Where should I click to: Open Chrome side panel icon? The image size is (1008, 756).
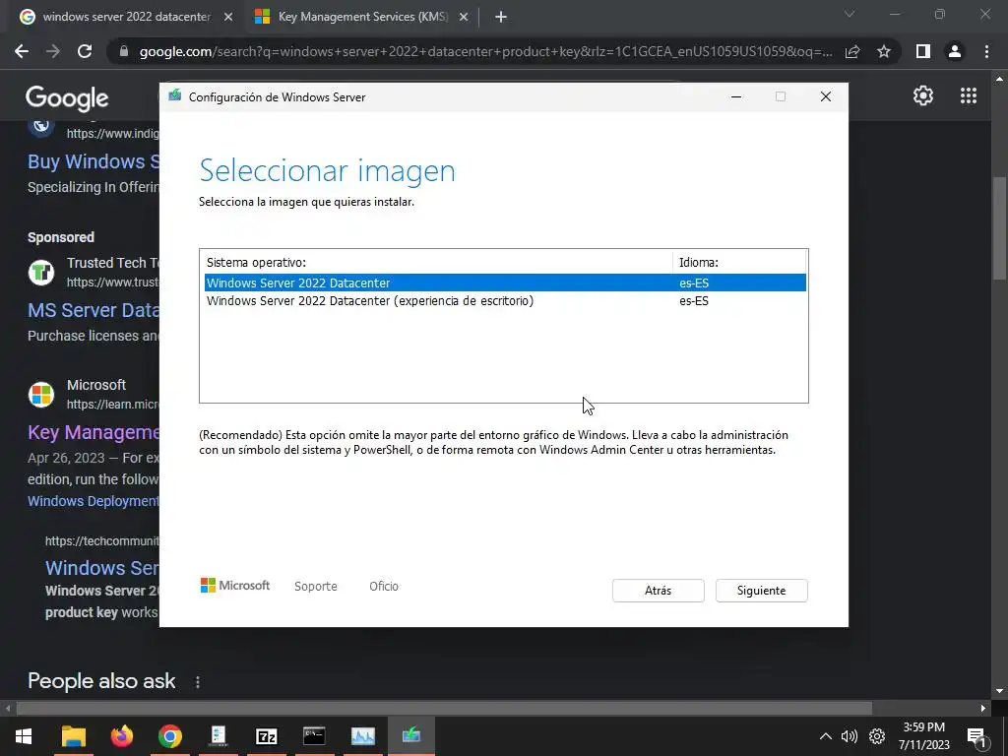coord(923,51)
